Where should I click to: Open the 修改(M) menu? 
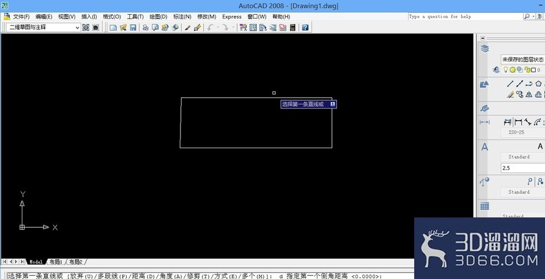(x=207, y=16)
